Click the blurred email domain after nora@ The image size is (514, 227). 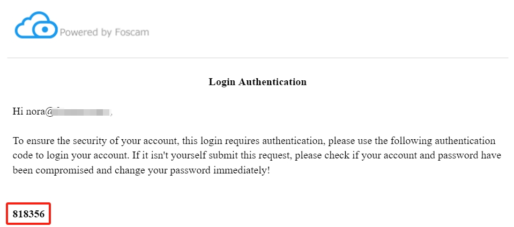[x=83, y=112]
